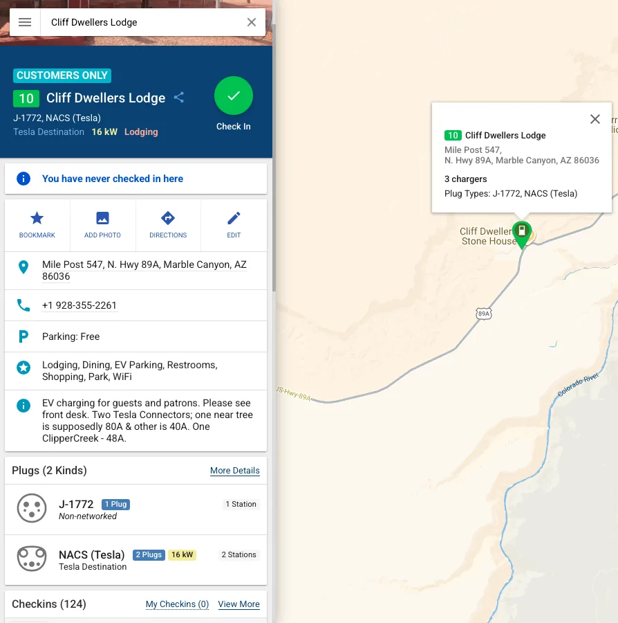The image size is (618, 623).
Task: Click the green 10 PlugScore badge in header
Action: 26,98
